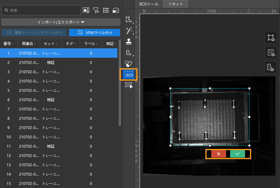280x188 pixels.
Task: Select image row number 11
Action: 59,146
